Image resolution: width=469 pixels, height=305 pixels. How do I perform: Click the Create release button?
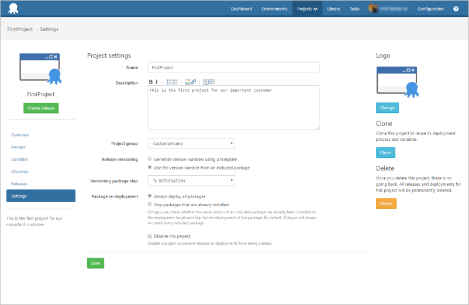point(41,108)
